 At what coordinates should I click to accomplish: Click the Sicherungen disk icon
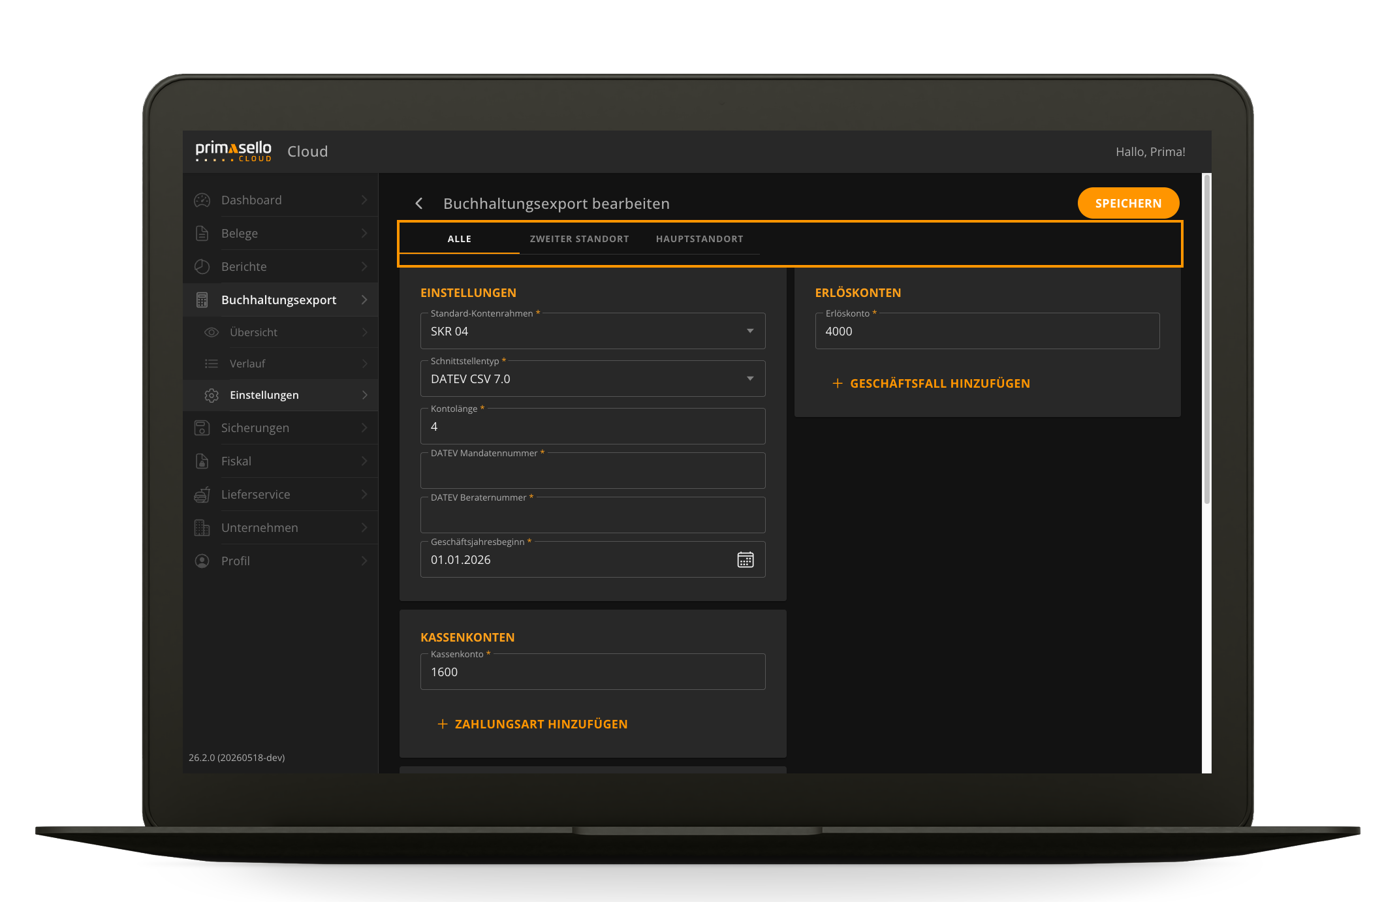click(202, 428)
